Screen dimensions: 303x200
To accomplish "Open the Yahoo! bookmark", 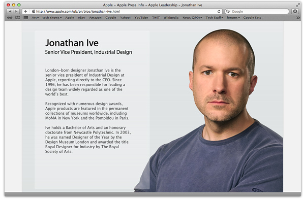I will coord(125,18).
